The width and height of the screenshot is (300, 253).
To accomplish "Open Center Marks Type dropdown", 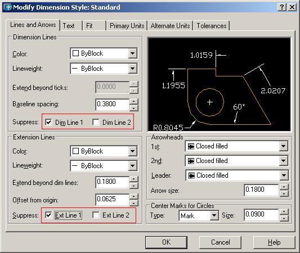I will [214, 215].
